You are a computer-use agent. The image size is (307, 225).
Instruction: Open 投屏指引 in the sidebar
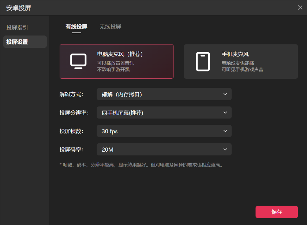(17, 27)
